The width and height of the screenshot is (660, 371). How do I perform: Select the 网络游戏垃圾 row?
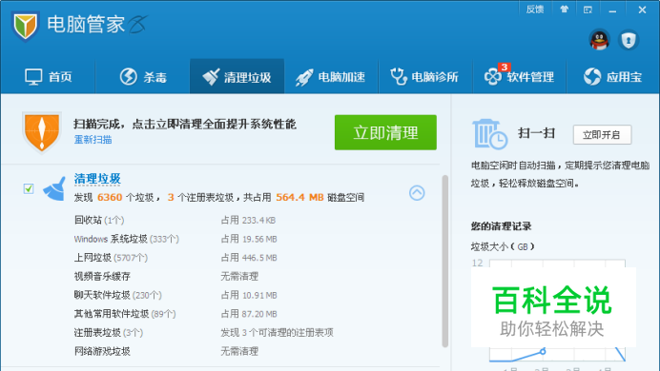[x=204, y=351]
